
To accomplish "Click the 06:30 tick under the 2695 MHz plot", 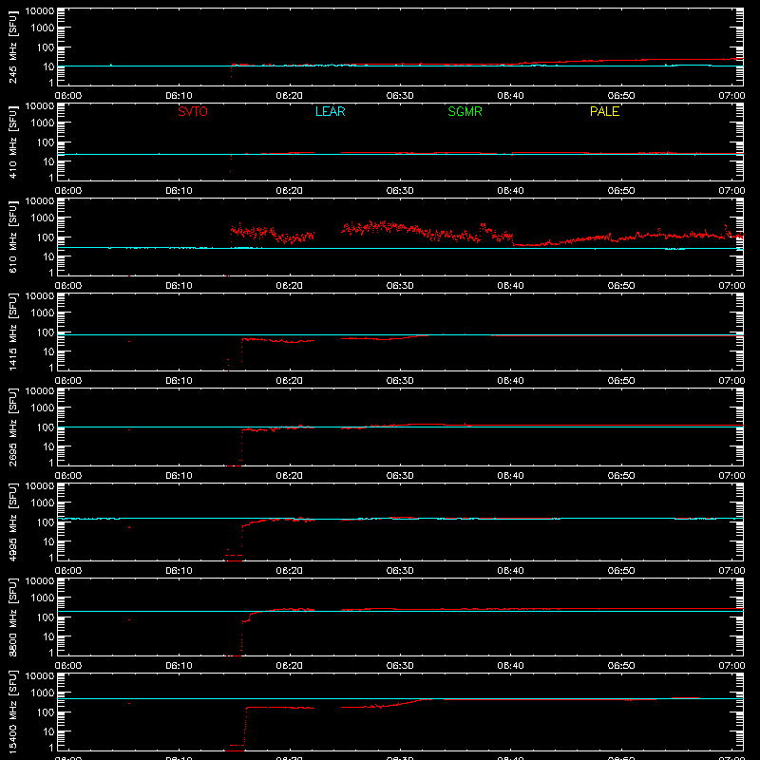I will pyautogui.click(x=400, y=476).
